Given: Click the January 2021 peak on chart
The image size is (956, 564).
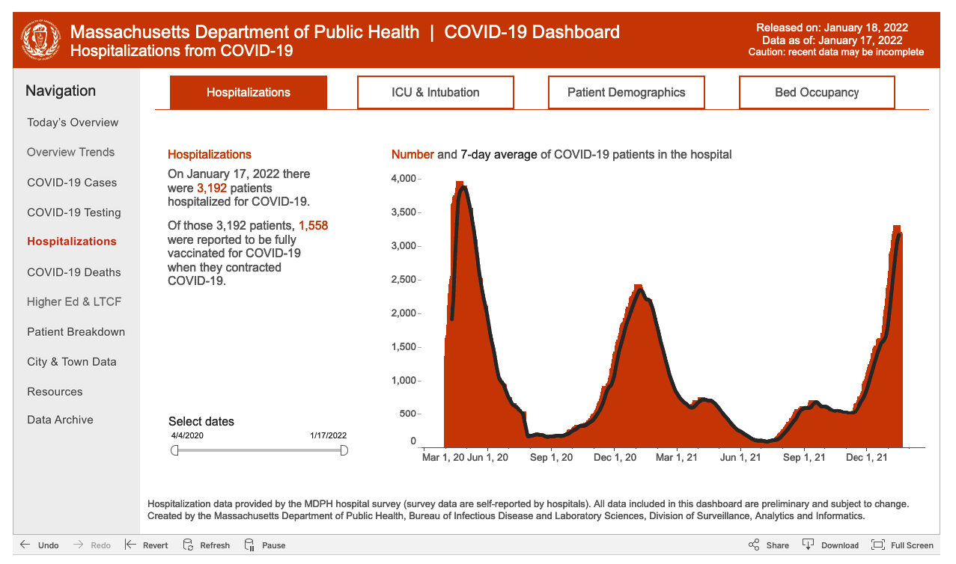Looking at the screenshot, I should pos(639,287).
